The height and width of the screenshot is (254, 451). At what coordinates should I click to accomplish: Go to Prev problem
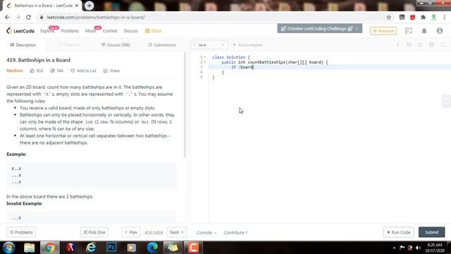point(131,232)
